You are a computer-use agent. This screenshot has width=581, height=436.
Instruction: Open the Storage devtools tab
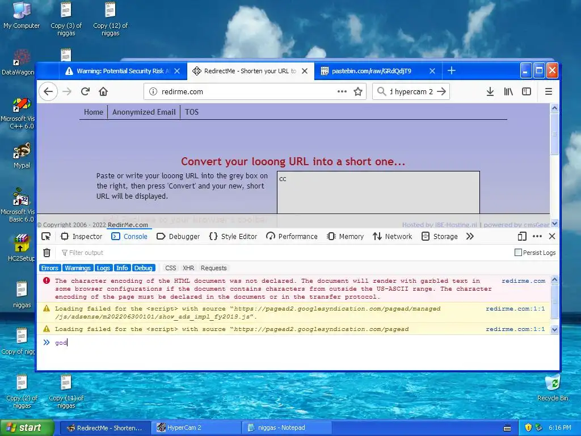[x=440, y=237]
